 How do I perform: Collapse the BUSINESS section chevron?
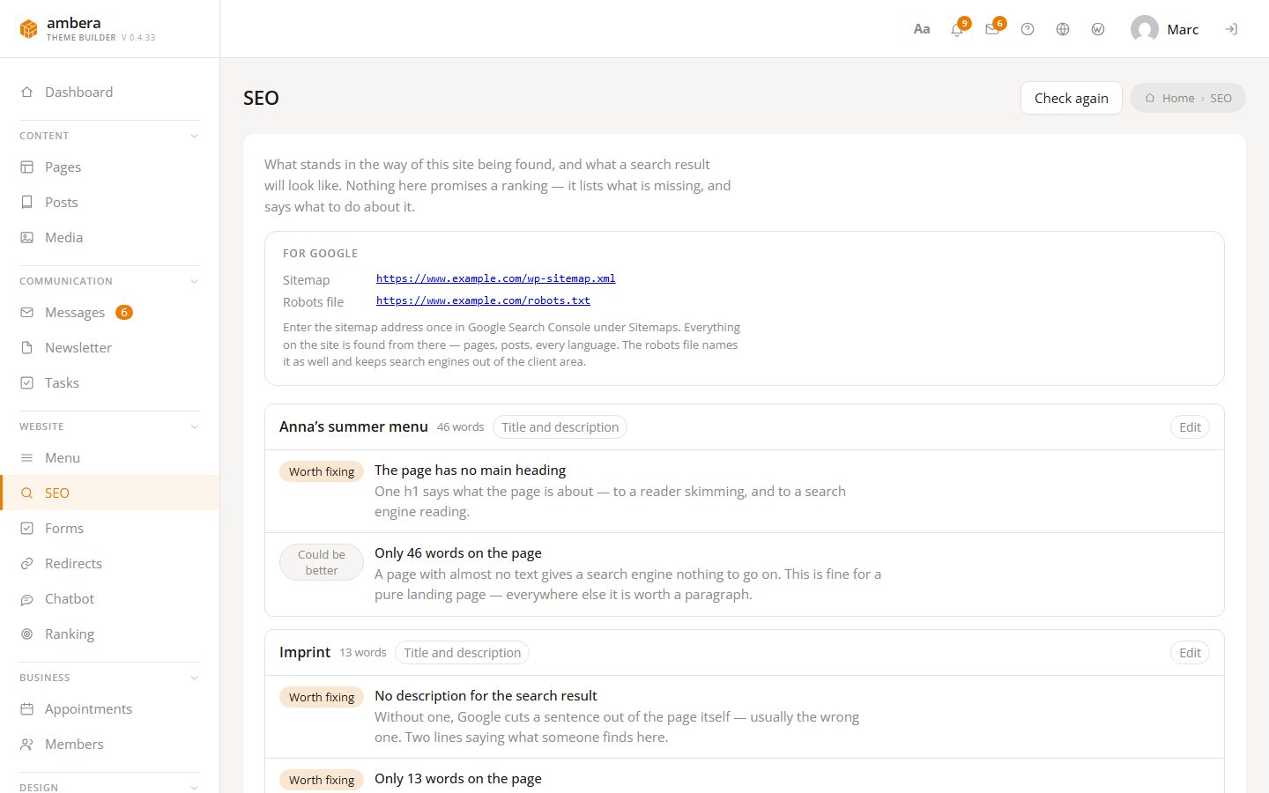tap(194, 678)
